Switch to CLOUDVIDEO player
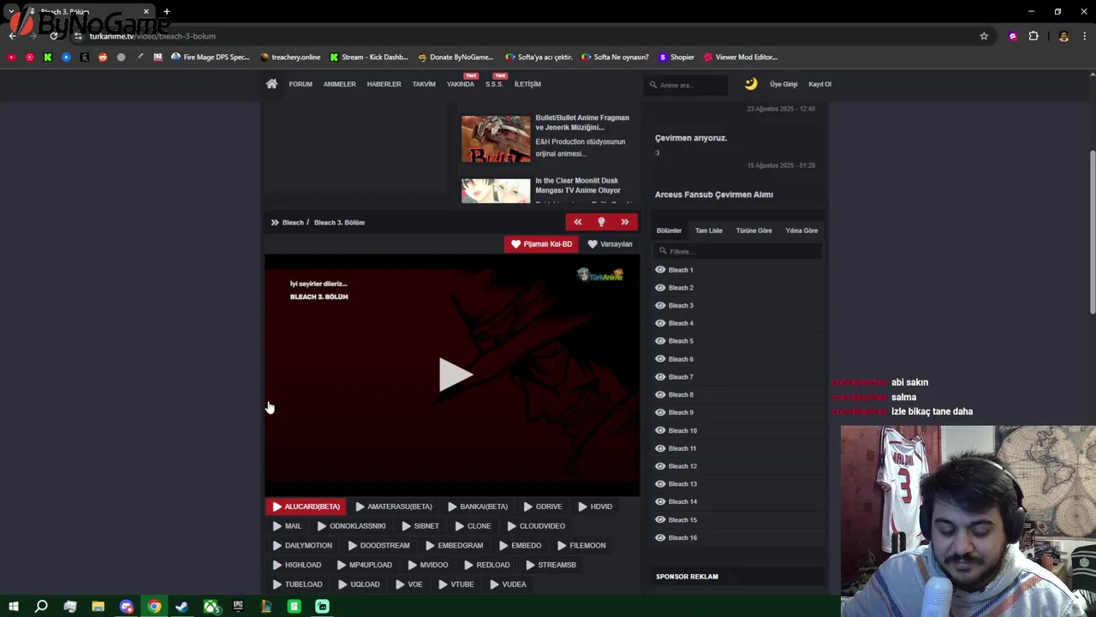Image resolution: width=1096 pixels, height=617 pixels. click(x=536, y=526)
